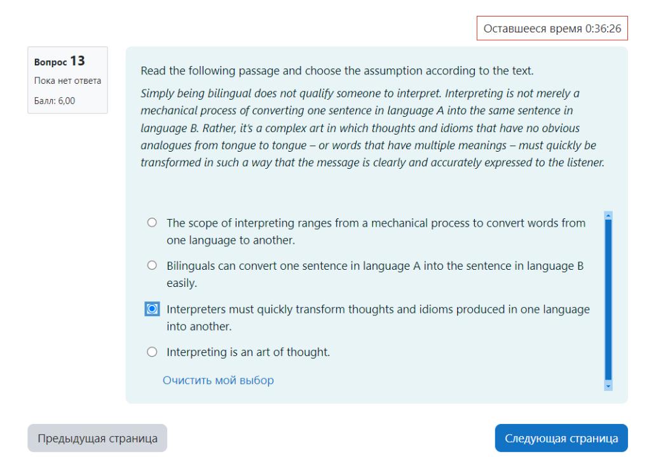Click the 'Пока нет ответа' status text
This screenshot has width=670, height=457.
67,81
